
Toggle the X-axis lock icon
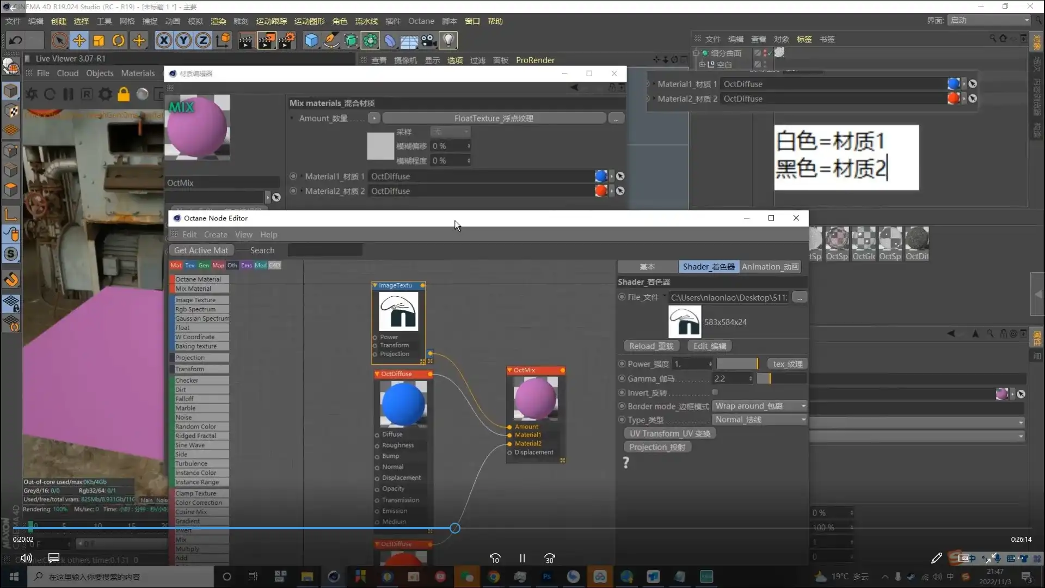163,40
